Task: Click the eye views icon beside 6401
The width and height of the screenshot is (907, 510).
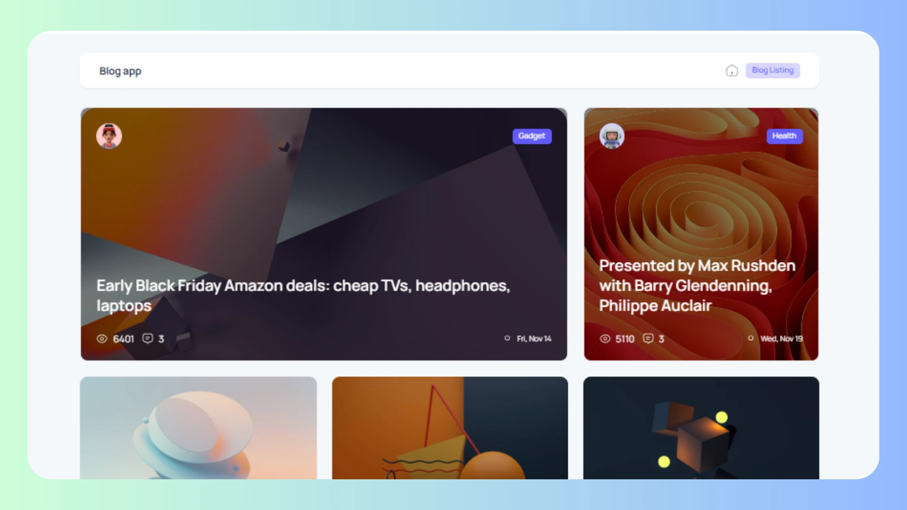Action: [x=102, y=339]
